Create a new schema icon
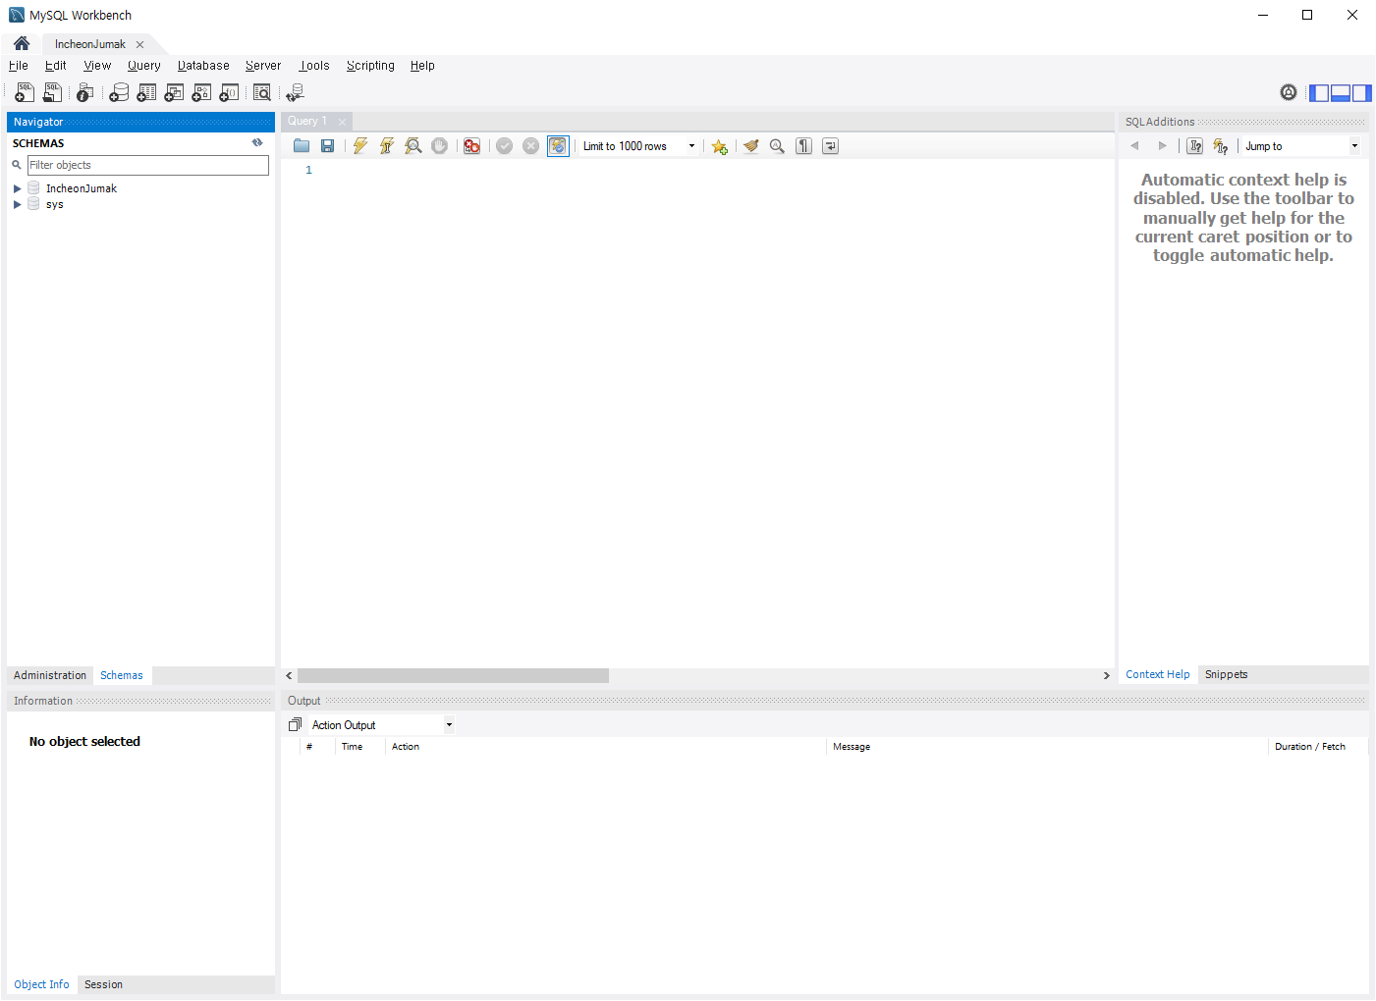 [x=119, y=92]
